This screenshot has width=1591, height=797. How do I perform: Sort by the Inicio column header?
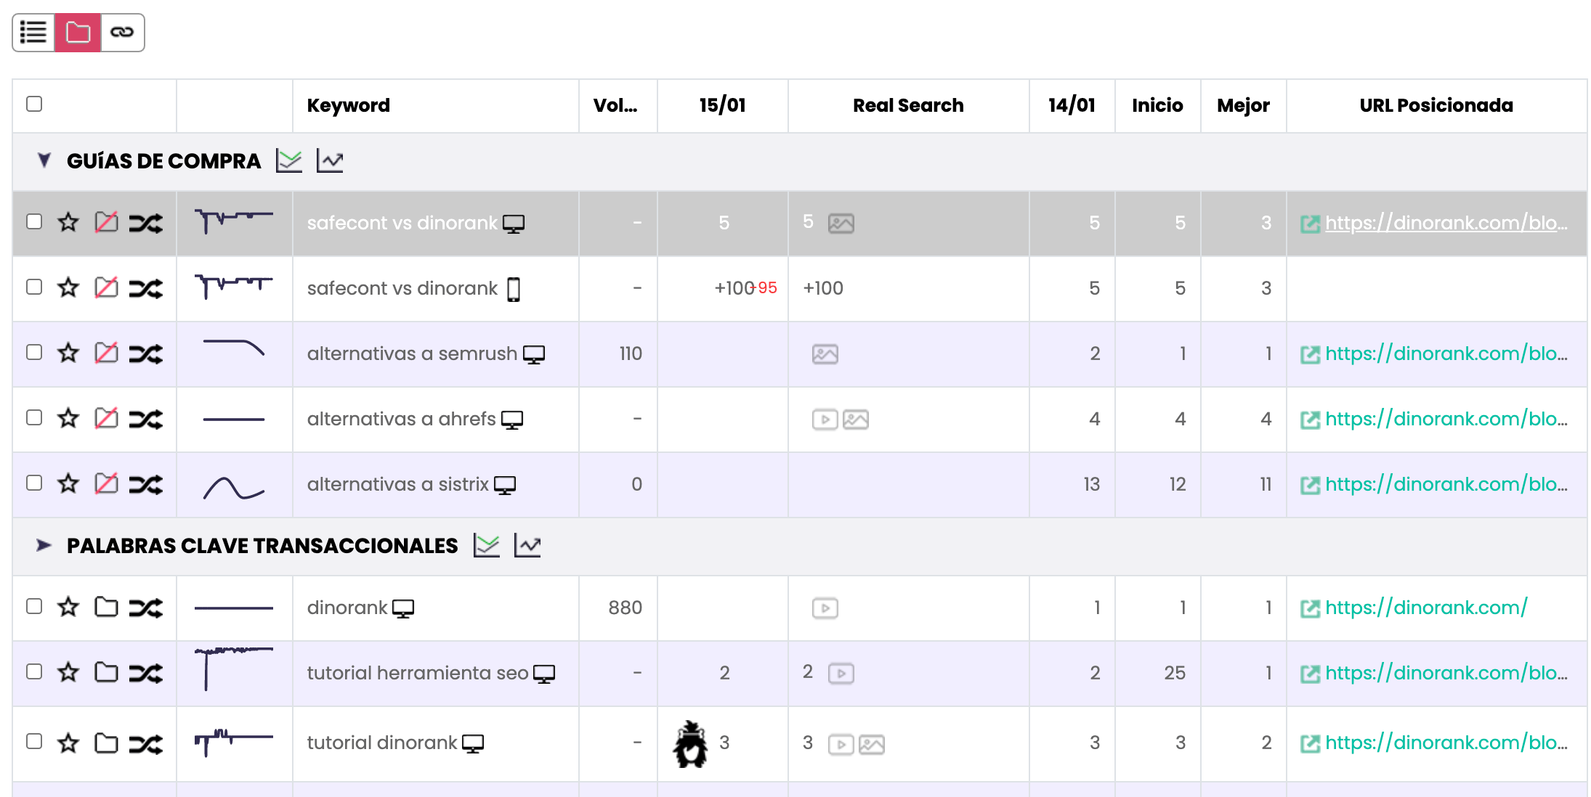tap(1157, 105)
